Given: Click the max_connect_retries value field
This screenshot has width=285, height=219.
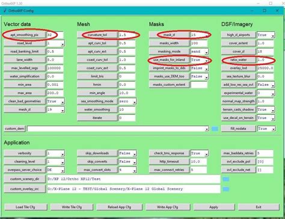Looking at the screenshot, I should point(198,170).
